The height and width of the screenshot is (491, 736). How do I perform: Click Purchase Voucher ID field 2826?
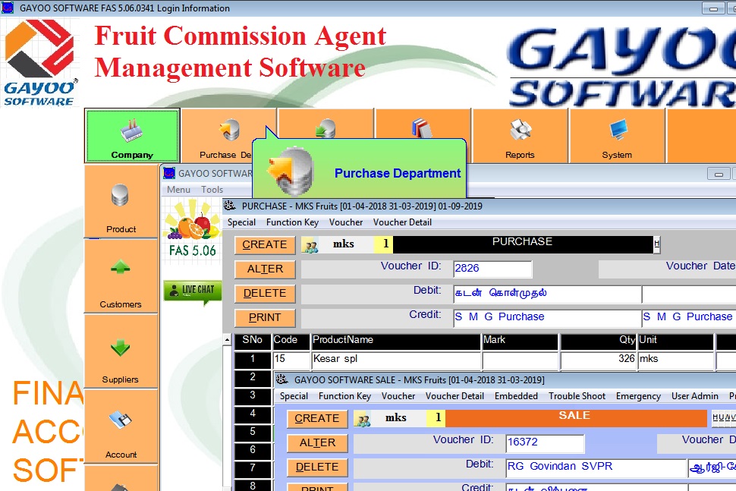[492, 269]
